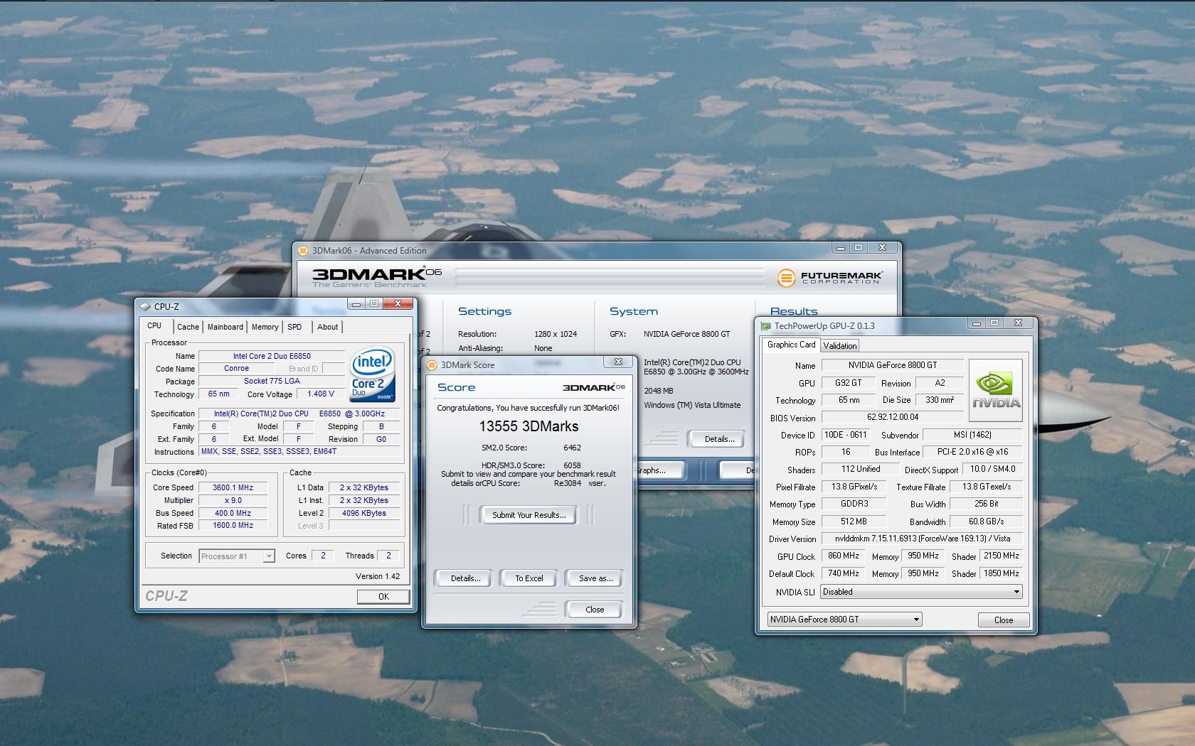Open the NVIDIA SLI dropdown
The width and height of the screenshot is (1195, 746).
[921, 592]
